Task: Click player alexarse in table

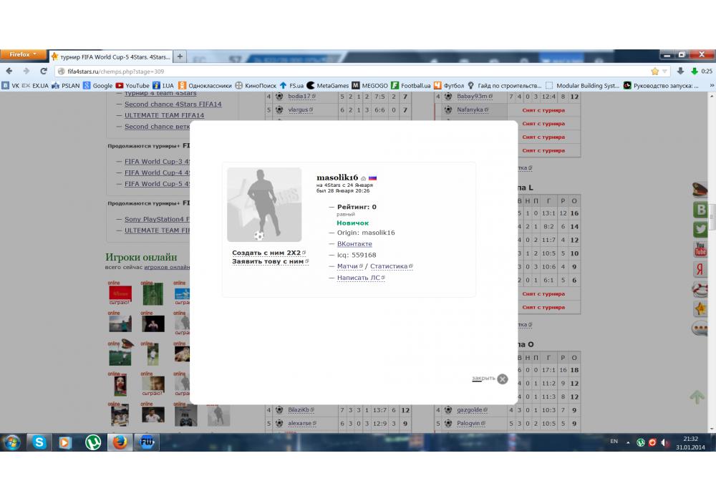Action: [302, 424]
